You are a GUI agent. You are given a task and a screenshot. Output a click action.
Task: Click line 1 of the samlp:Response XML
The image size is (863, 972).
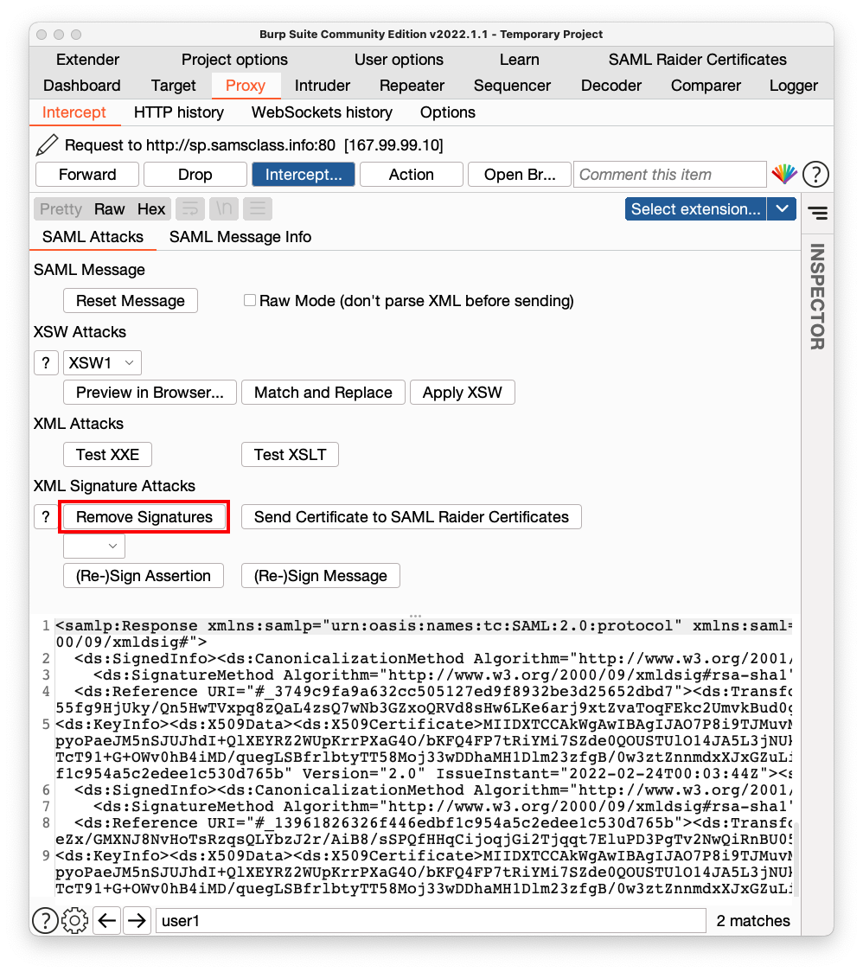click(424, 625)
